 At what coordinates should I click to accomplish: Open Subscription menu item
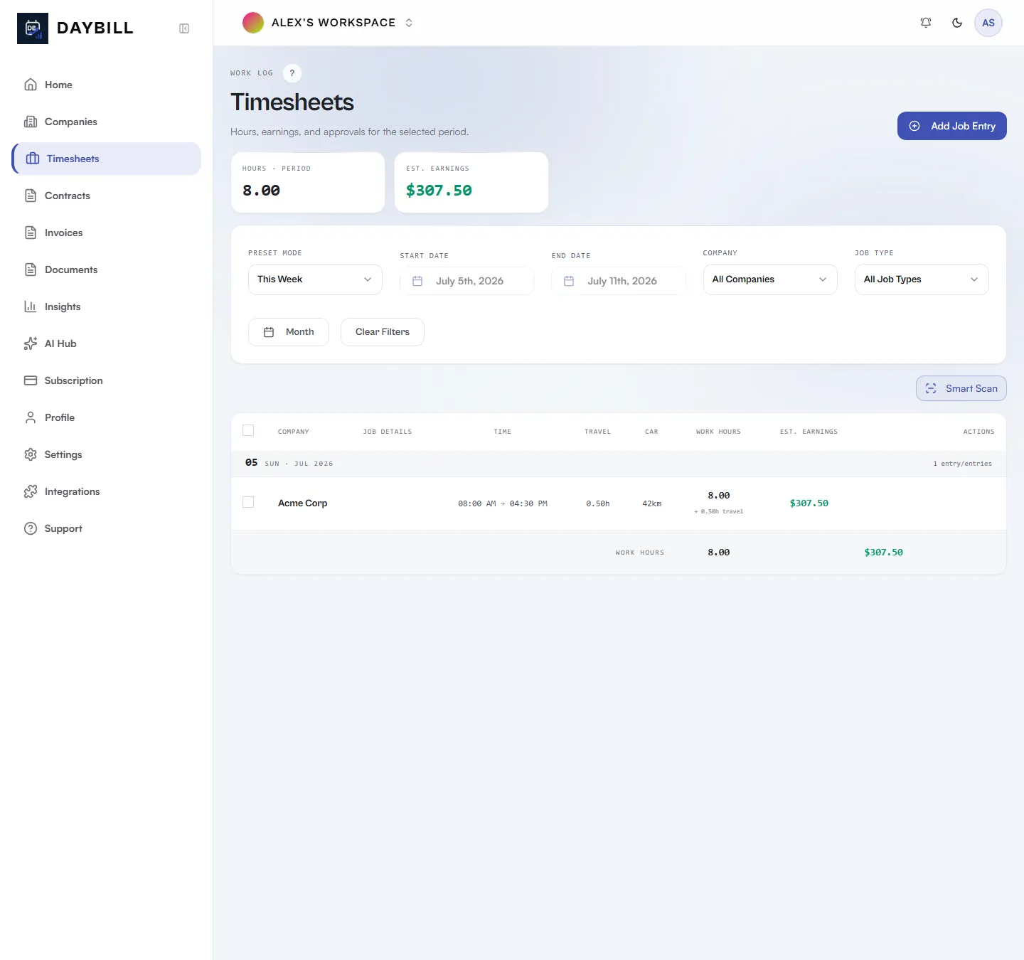click(107, 380)
